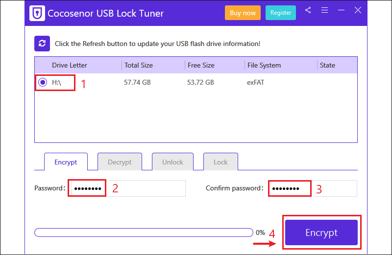This screenshot has width=392, height=255.
Task: Click the encryption progress bar
Action: click(144, 232)
